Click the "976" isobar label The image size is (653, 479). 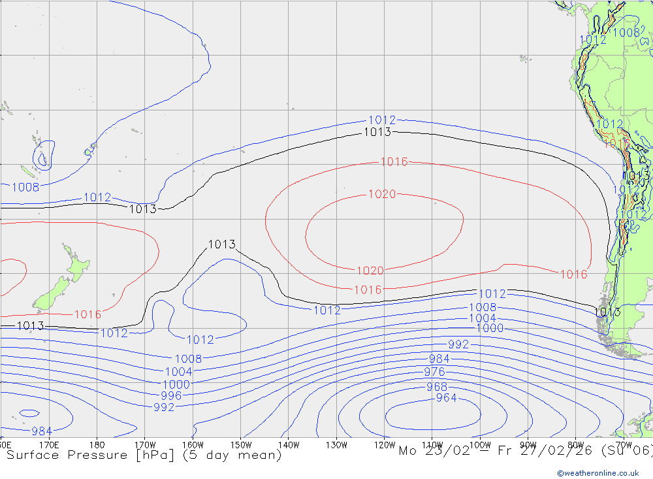click(434, 371)
